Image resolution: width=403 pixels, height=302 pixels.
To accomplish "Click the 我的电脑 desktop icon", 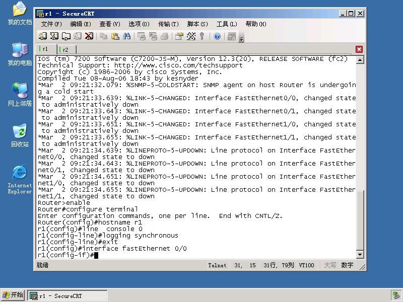I will tap(20, 54).
